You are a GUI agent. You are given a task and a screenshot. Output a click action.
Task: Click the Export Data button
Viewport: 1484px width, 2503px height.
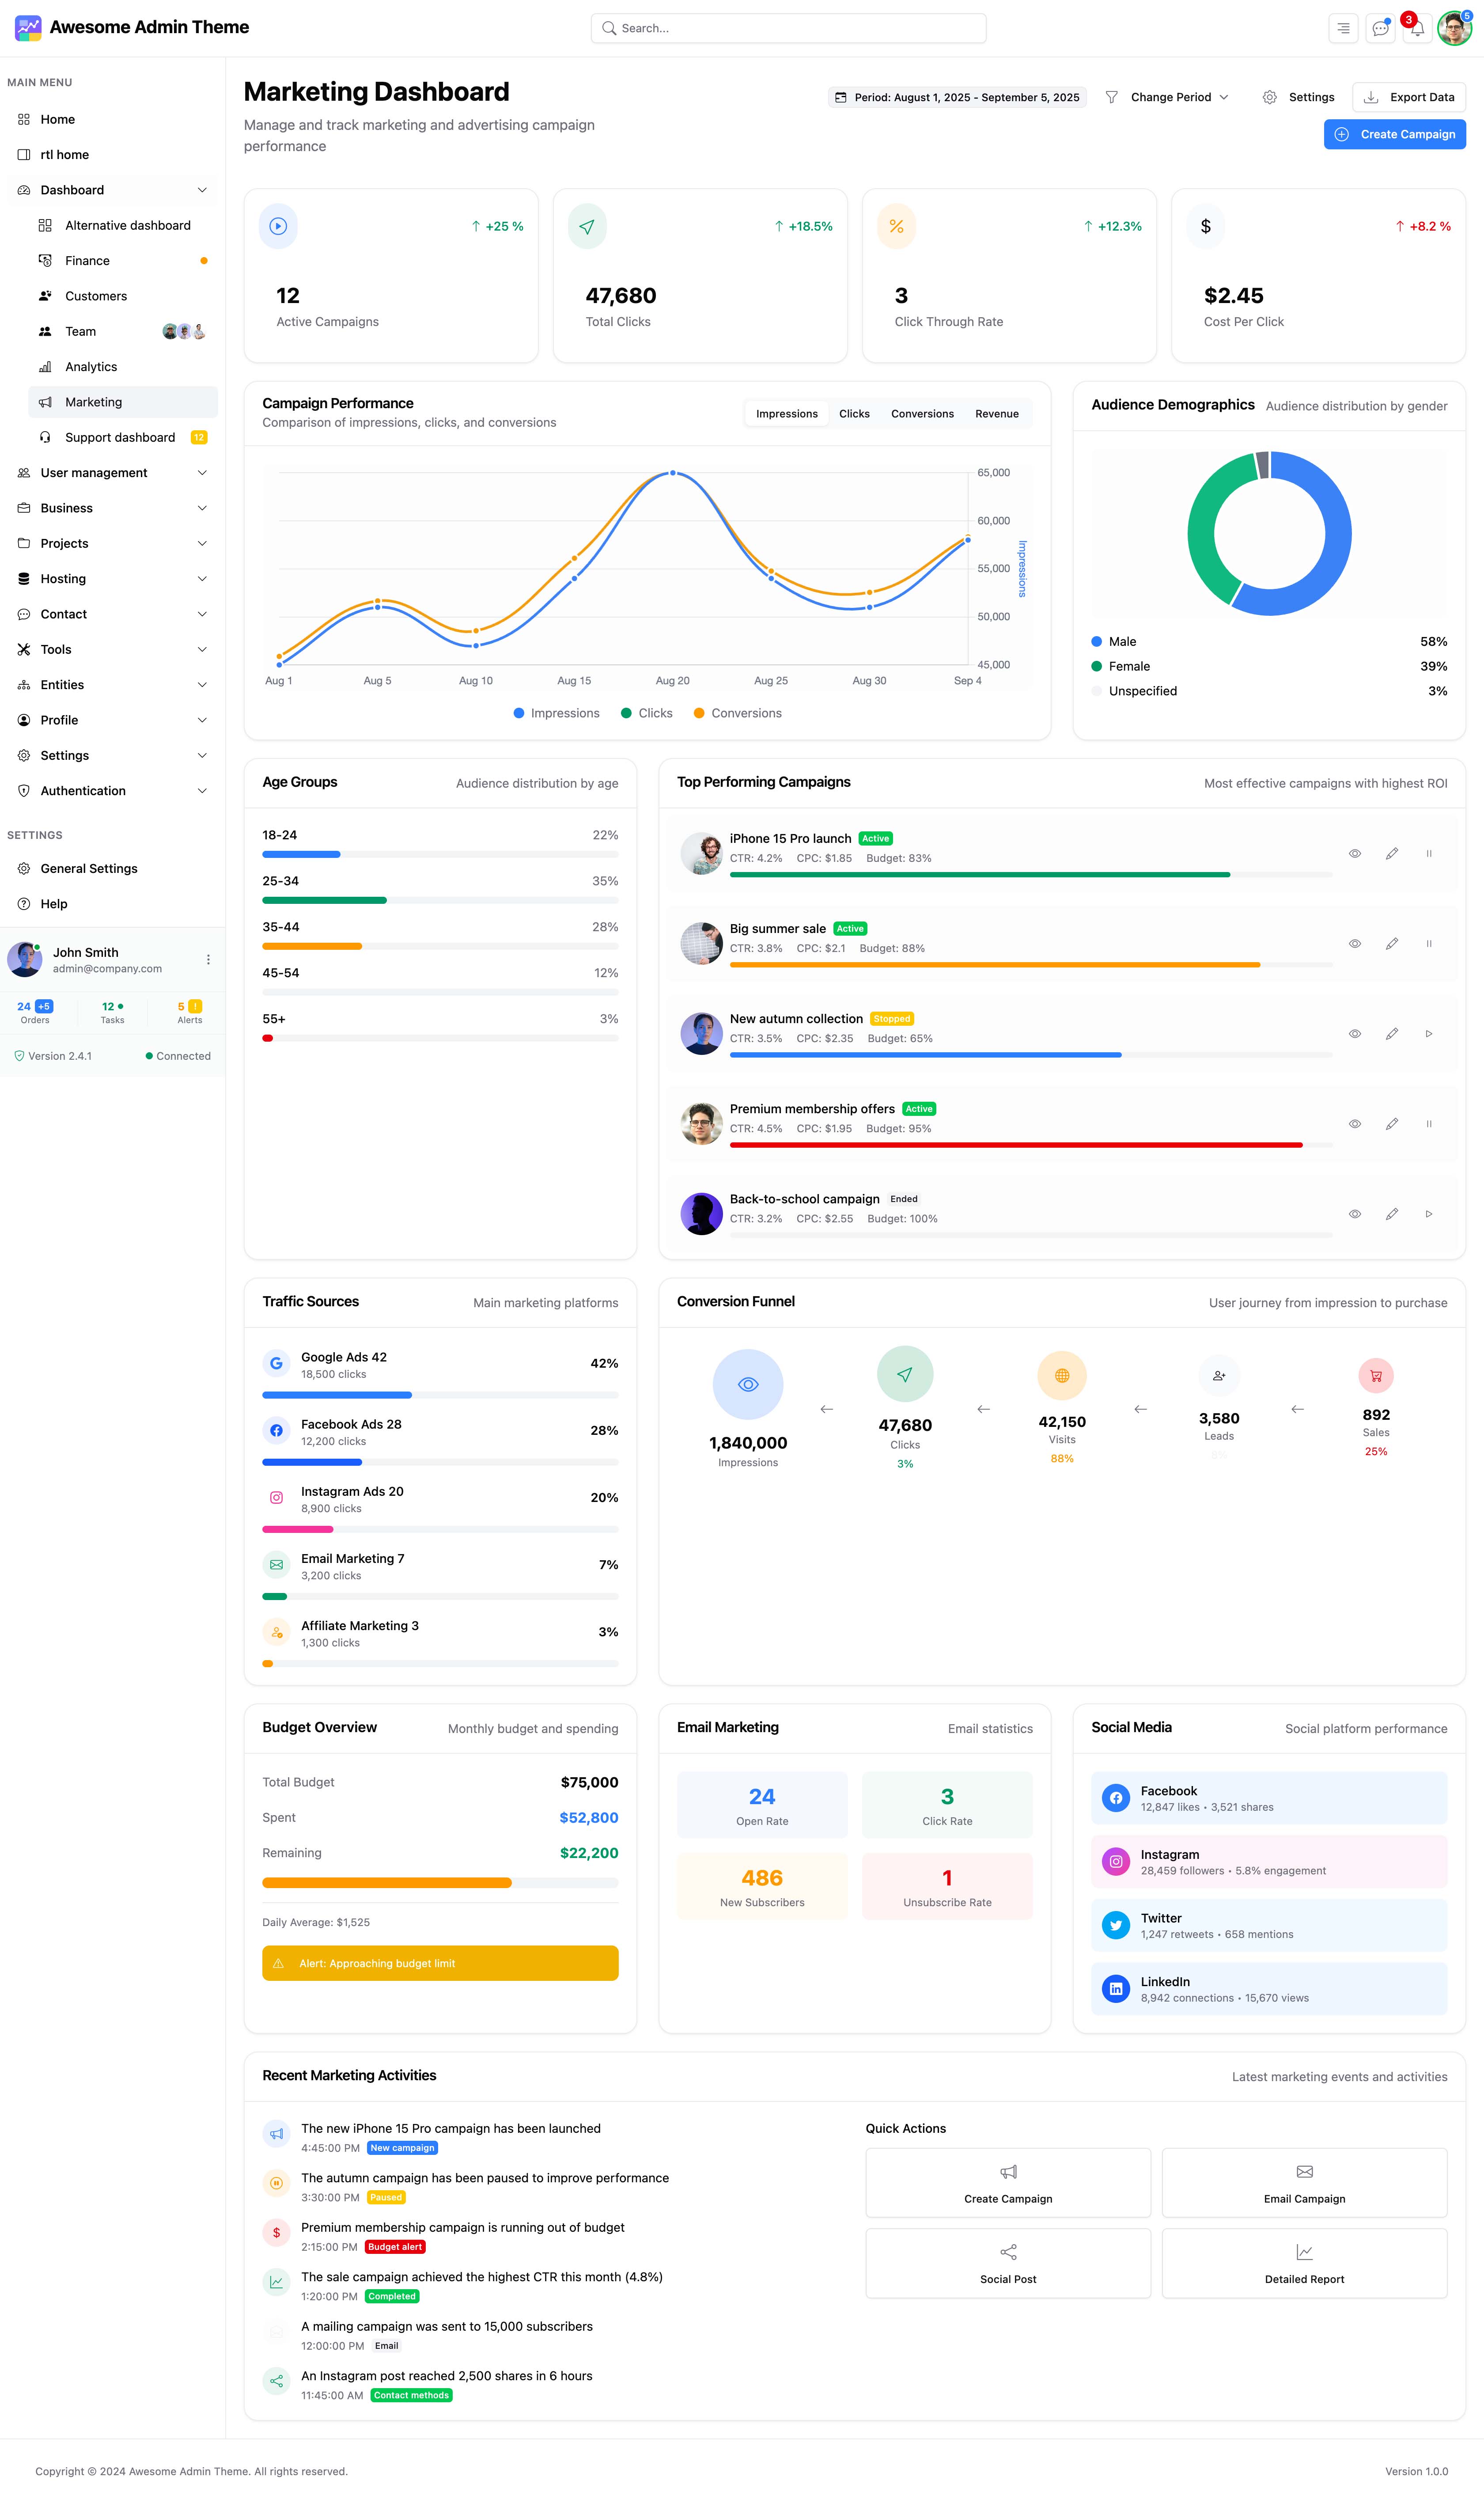pyautogui.click(x=1409, y=97)
